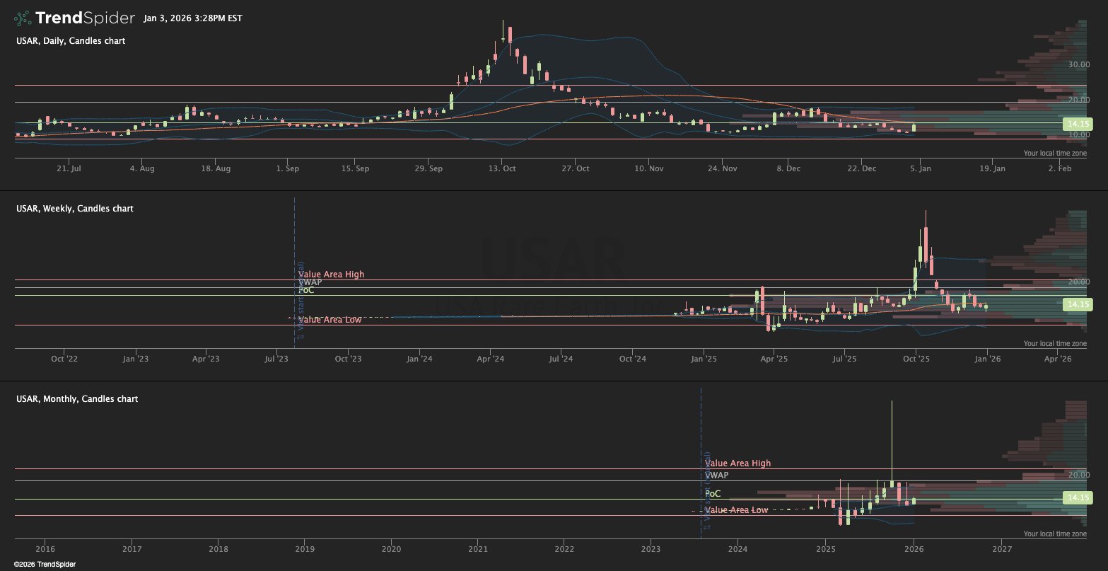Click the 'Jan '25' date on Weekly axis
The image size is (1108, 571).
704,359
